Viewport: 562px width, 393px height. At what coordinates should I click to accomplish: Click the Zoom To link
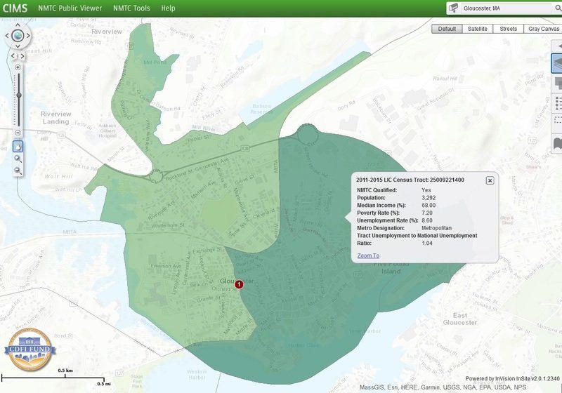point(368,255)
